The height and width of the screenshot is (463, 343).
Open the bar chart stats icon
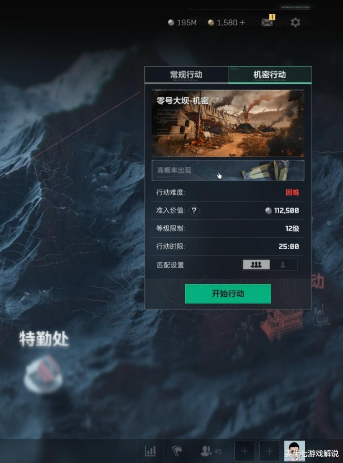(151, 451)
